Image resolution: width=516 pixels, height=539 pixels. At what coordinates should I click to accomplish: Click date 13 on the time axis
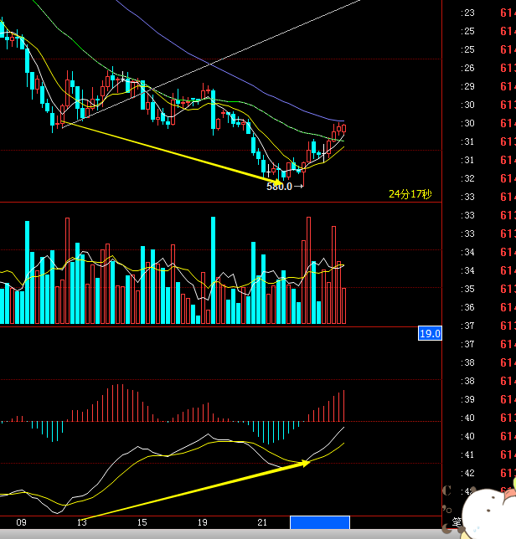(x=82, y=522)
